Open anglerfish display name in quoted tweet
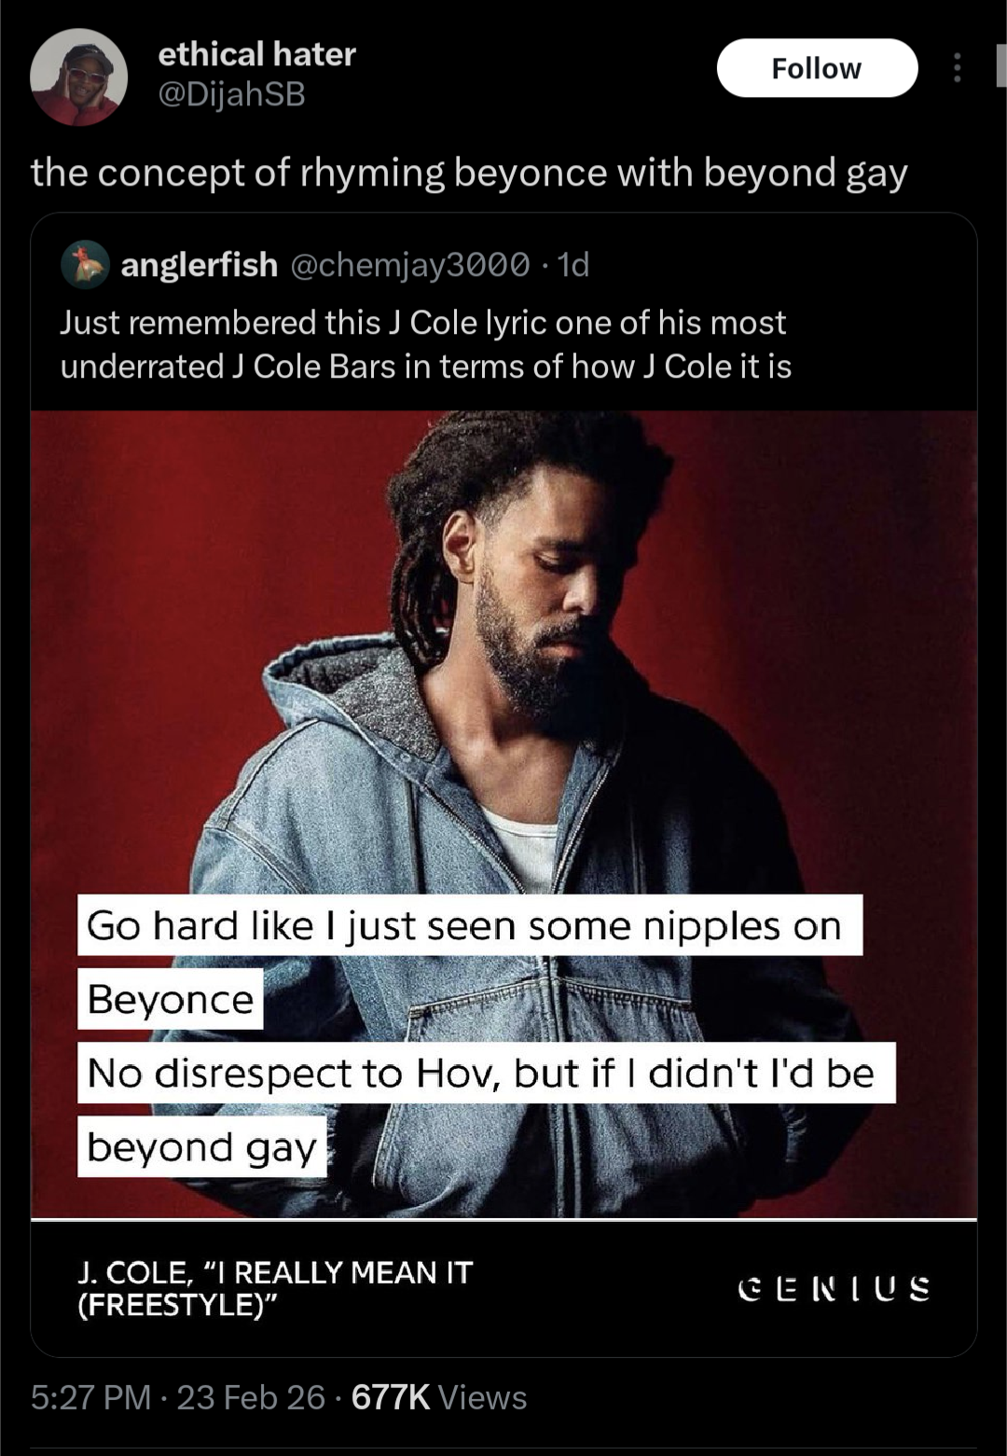This screenshot has width=1007, height=1456. point(199,265)
